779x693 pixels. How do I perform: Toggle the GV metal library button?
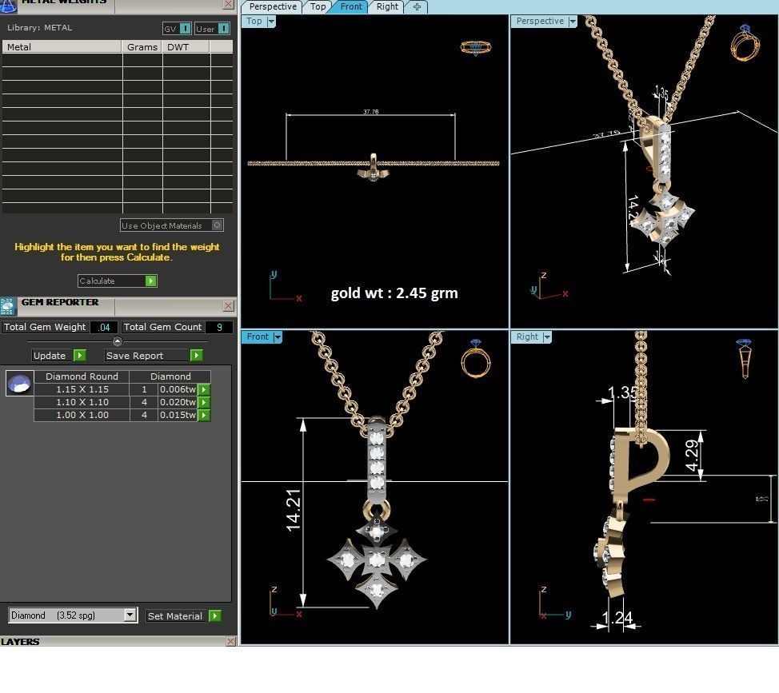click(x=177, y=29)
